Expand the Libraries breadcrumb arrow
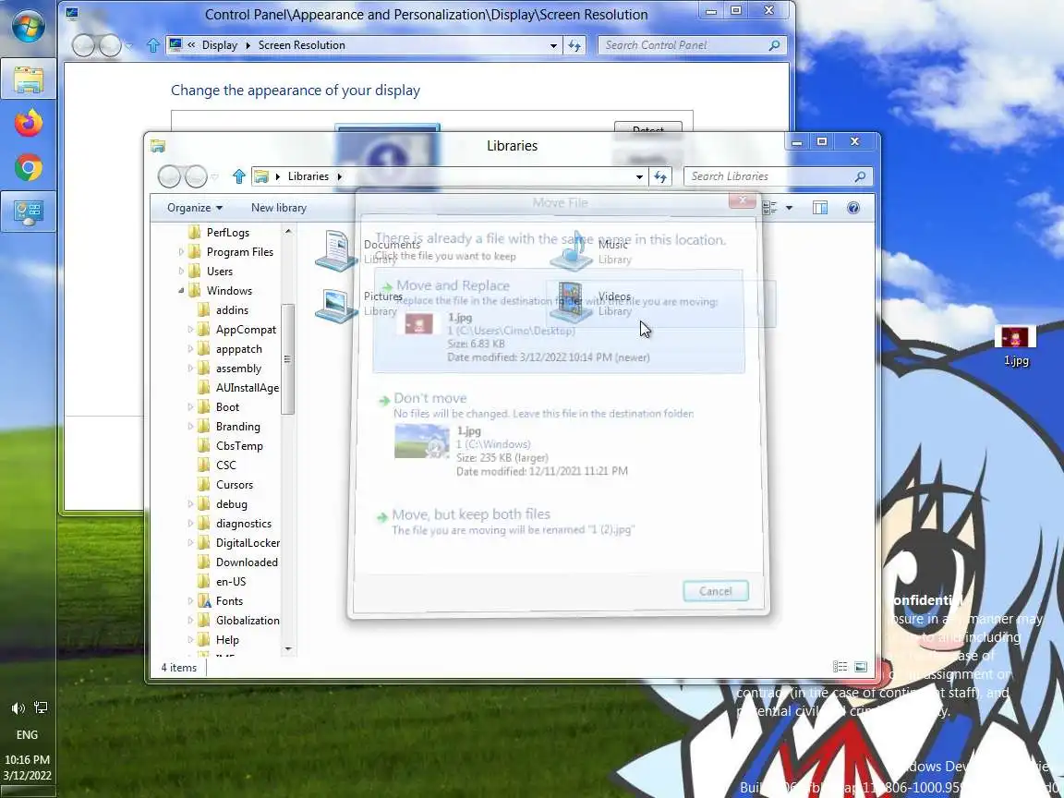 [339, 176]
